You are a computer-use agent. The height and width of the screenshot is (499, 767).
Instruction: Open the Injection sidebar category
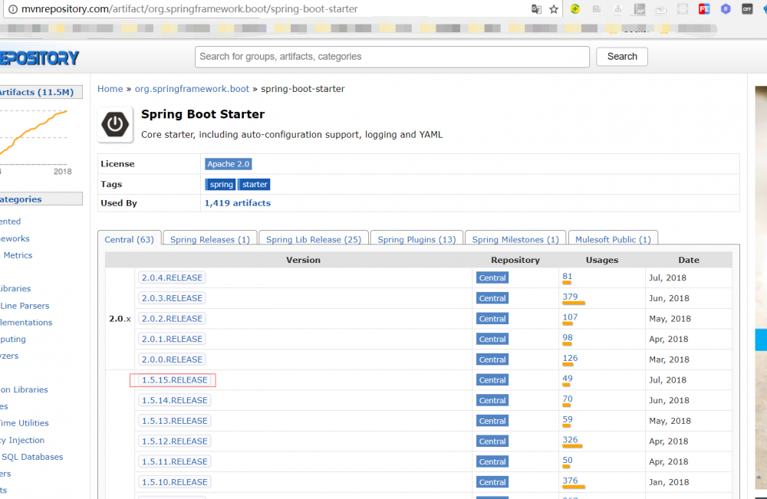(x=22, y=440)
